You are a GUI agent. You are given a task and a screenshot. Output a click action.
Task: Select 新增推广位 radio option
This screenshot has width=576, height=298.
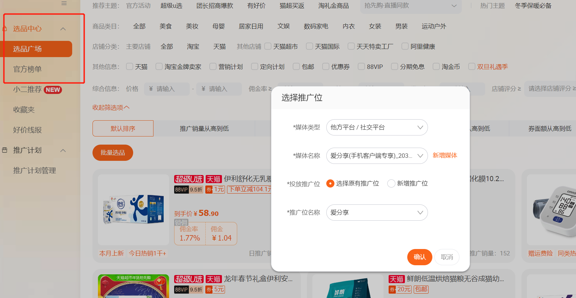click(x=391, y=183)
